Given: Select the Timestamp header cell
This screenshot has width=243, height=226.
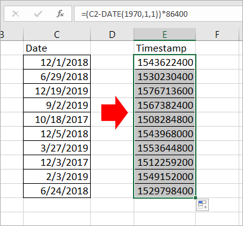Looking at the screenshot, I should pyautogui.click(x=165, y=48).
